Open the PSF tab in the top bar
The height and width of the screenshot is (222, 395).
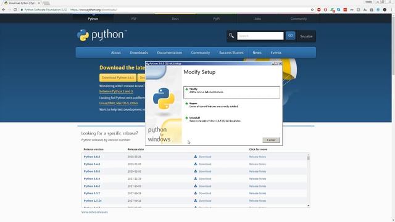point(134,18)
